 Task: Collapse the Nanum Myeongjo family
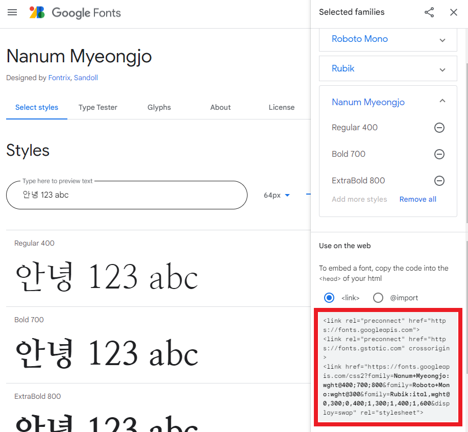442,101
